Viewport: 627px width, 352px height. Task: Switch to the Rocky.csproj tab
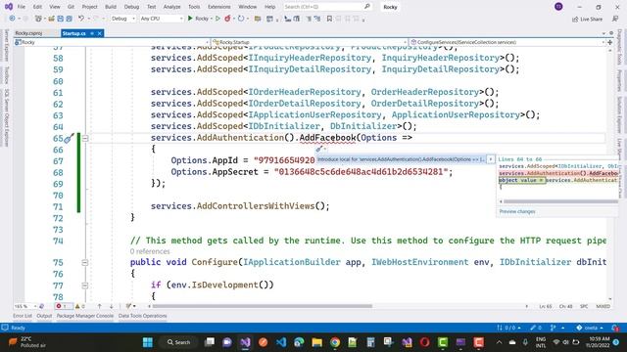pyautogui.click(x=28, y=33)
